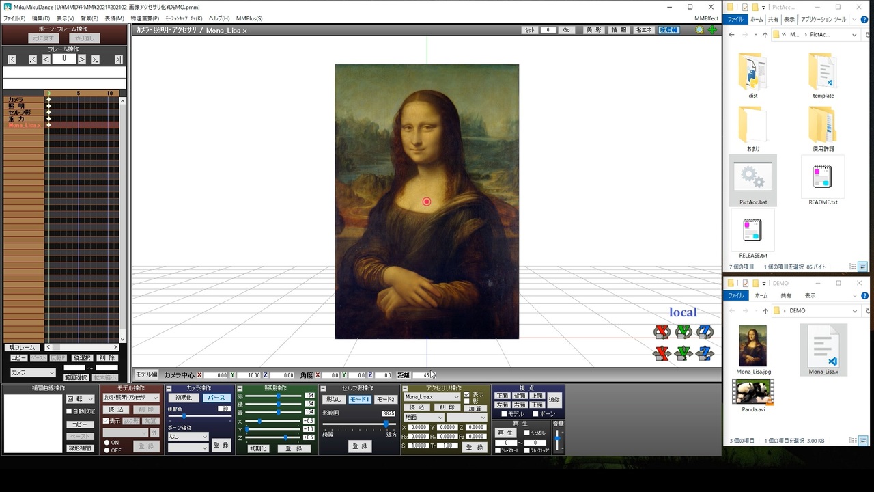Click the green Y rotation axis icon
874x492 pixels.
coord(683,332)
